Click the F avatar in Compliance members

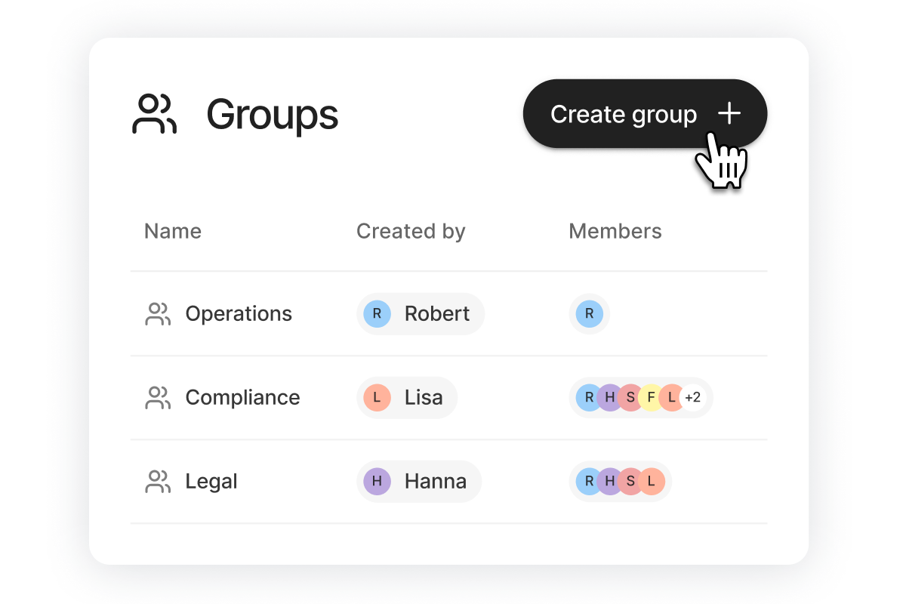[652, 397]
